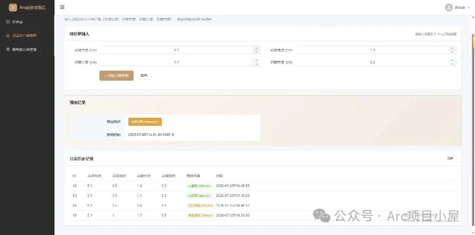Click the petal width input showing 0.5

373,63
